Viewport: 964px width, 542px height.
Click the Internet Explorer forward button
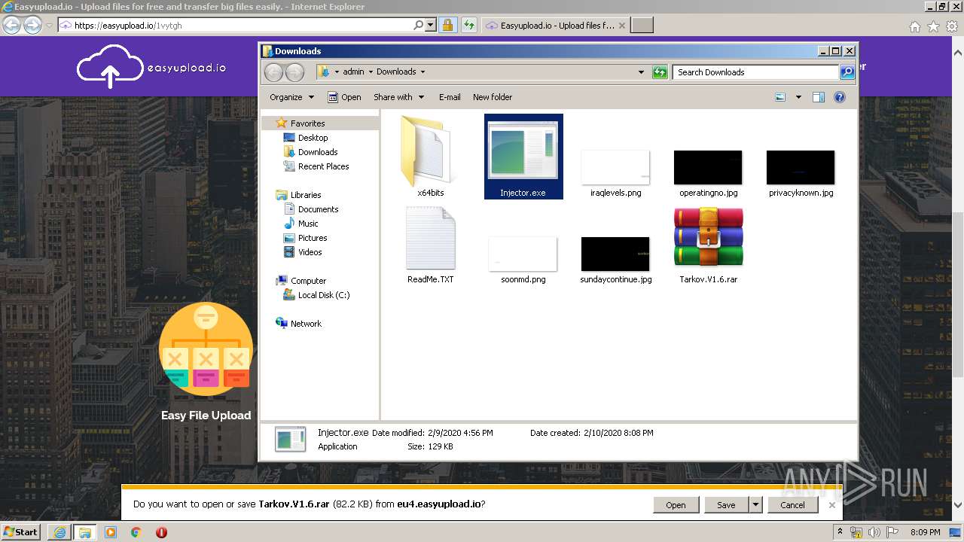32,25
